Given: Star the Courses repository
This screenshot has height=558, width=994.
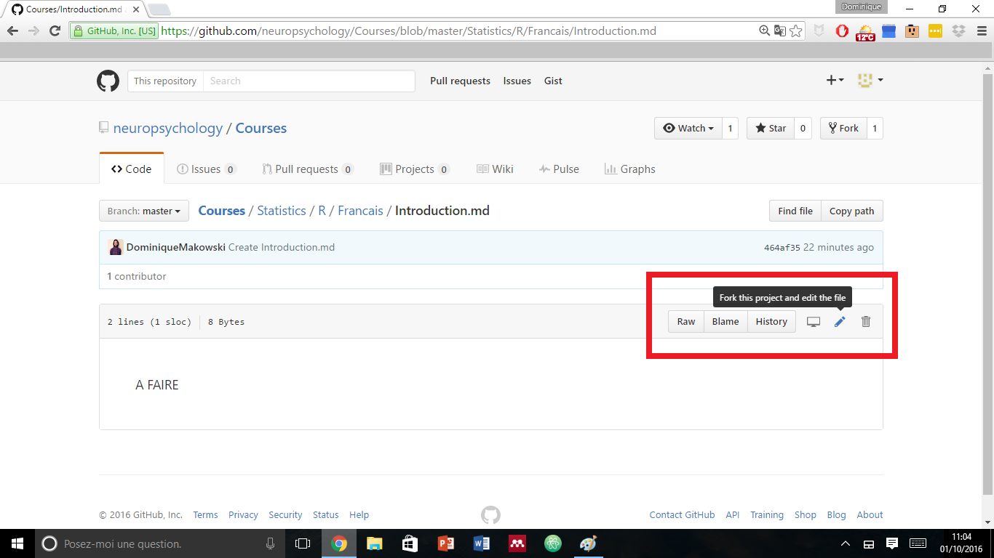Looking at the screenshot, I should (x=771, y=128).
